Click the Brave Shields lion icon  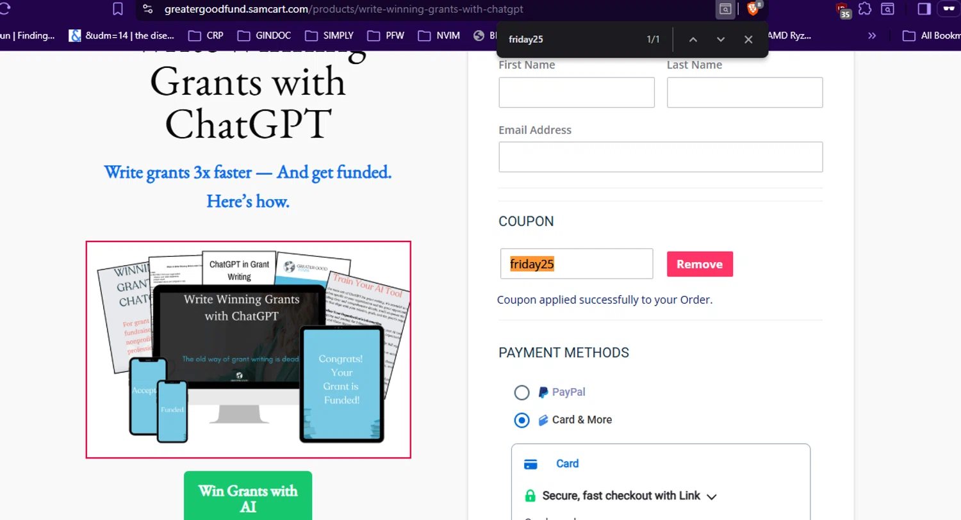(753, 9)
